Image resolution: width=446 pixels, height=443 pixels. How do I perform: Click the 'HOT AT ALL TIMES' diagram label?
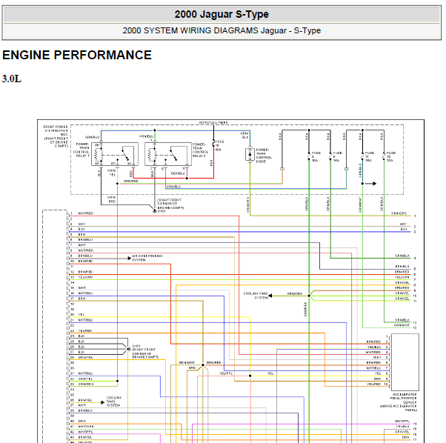[x=213, y=122]
